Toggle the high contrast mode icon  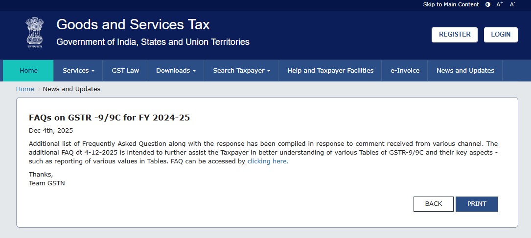pyautogui.click(x=487, y=4)
